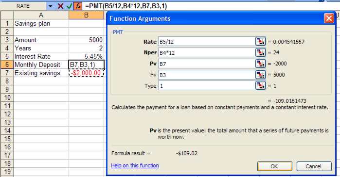Click the formula bar text

click(x=126, y=6)
